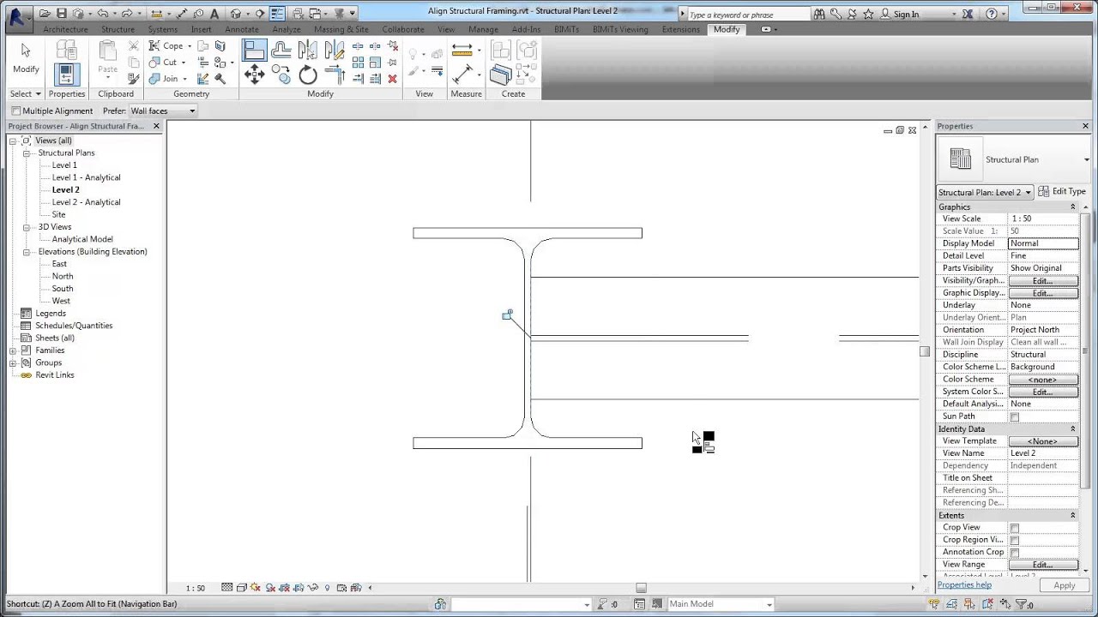Viewport: 1098px width, 617px height.
Task: Click the Properties palette icon
Action: coord(66,75)
